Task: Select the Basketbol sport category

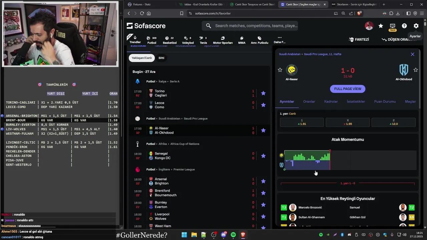Action: 169,40
